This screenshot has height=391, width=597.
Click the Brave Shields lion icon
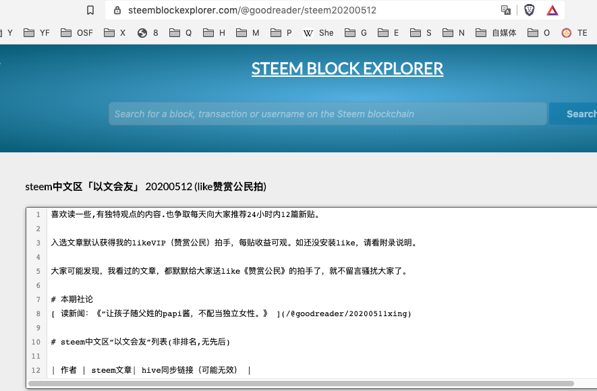530,10
